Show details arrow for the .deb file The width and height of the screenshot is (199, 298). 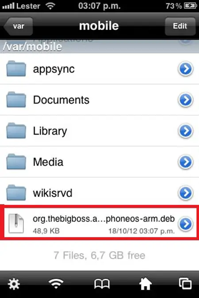click(185, 224)
